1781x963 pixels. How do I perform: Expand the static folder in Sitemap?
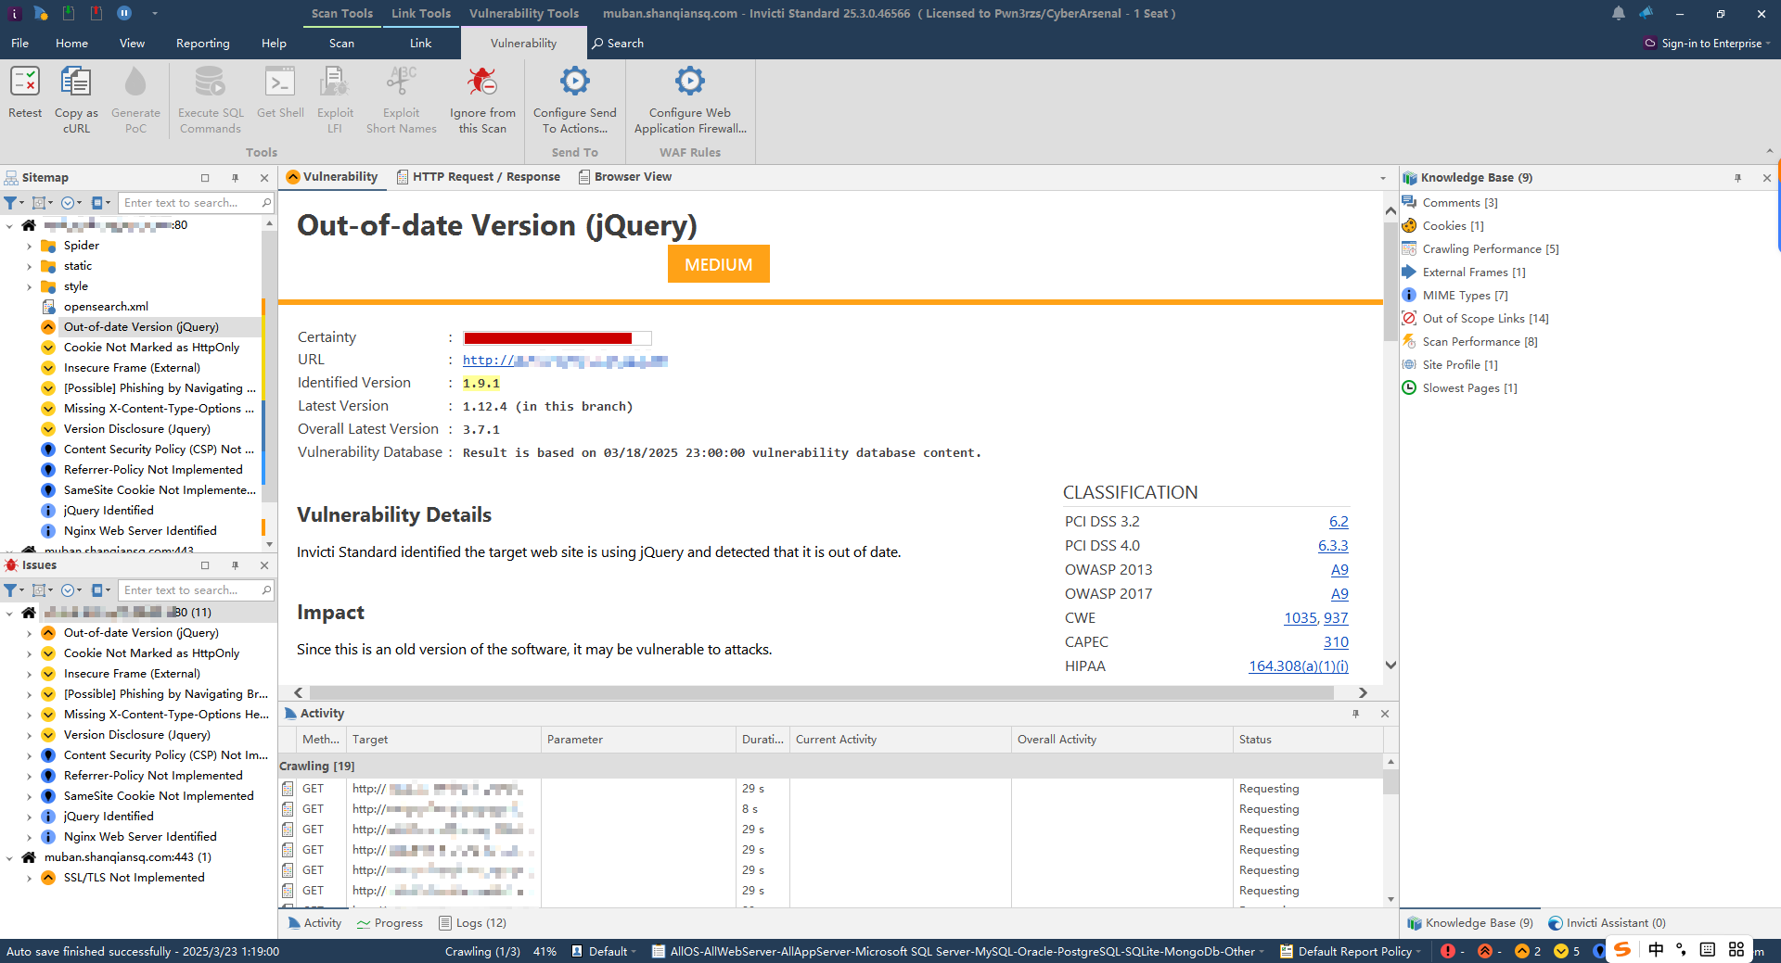(x=29, y=267)
